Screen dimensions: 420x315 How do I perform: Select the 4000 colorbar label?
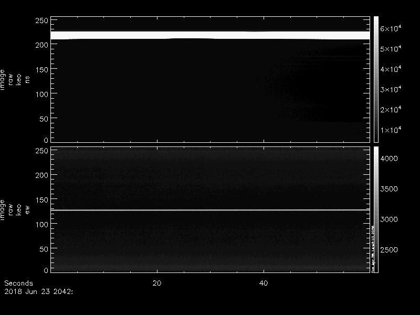pyautogui.click(x=389, y=159)
